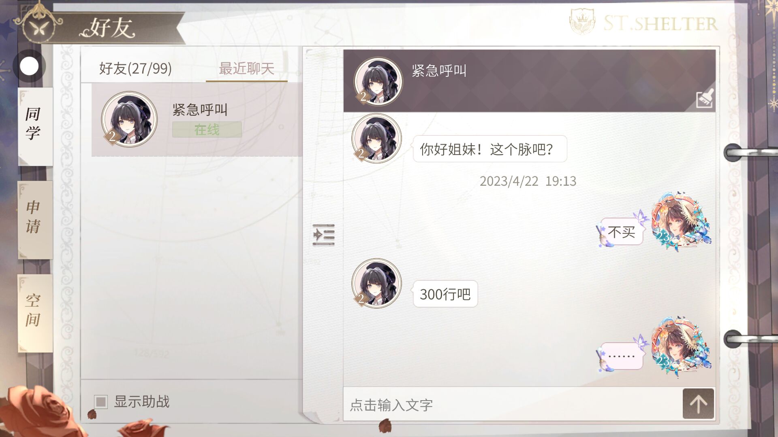Open the 申请 side tab

pos(35,218)
